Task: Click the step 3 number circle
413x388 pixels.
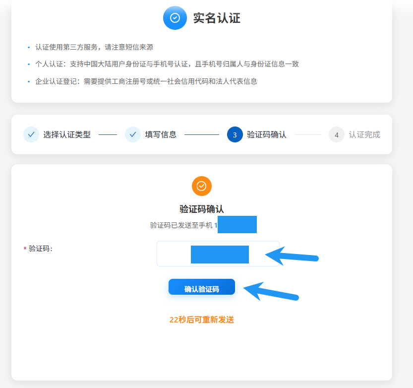Action: coord(235,134)
